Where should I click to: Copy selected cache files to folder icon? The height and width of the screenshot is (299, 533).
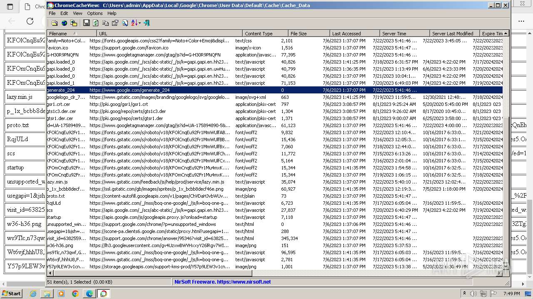tap(74, 23)
